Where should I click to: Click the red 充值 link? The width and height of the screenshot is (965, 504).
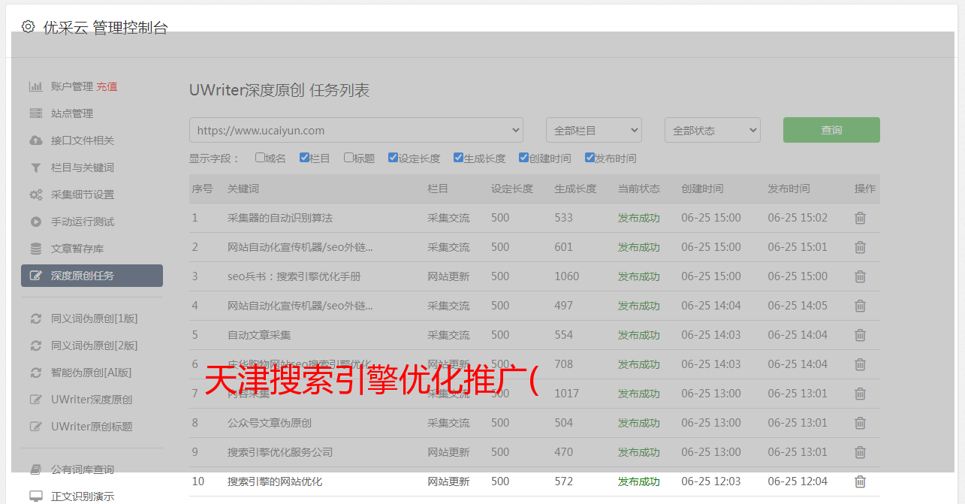[x=107, y=86]
